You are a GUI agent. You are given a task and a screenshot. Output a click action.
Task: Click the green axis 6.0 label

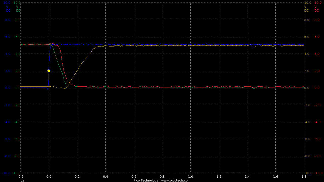click(18, 37)
